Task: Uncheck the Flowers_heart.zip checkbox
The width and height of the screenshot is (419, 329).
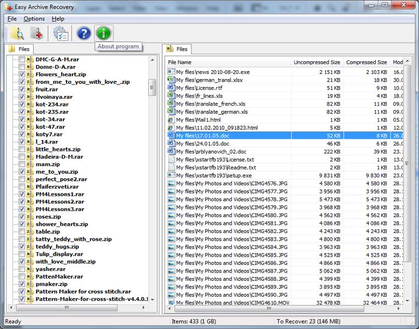Action: (x=21, y=74)
